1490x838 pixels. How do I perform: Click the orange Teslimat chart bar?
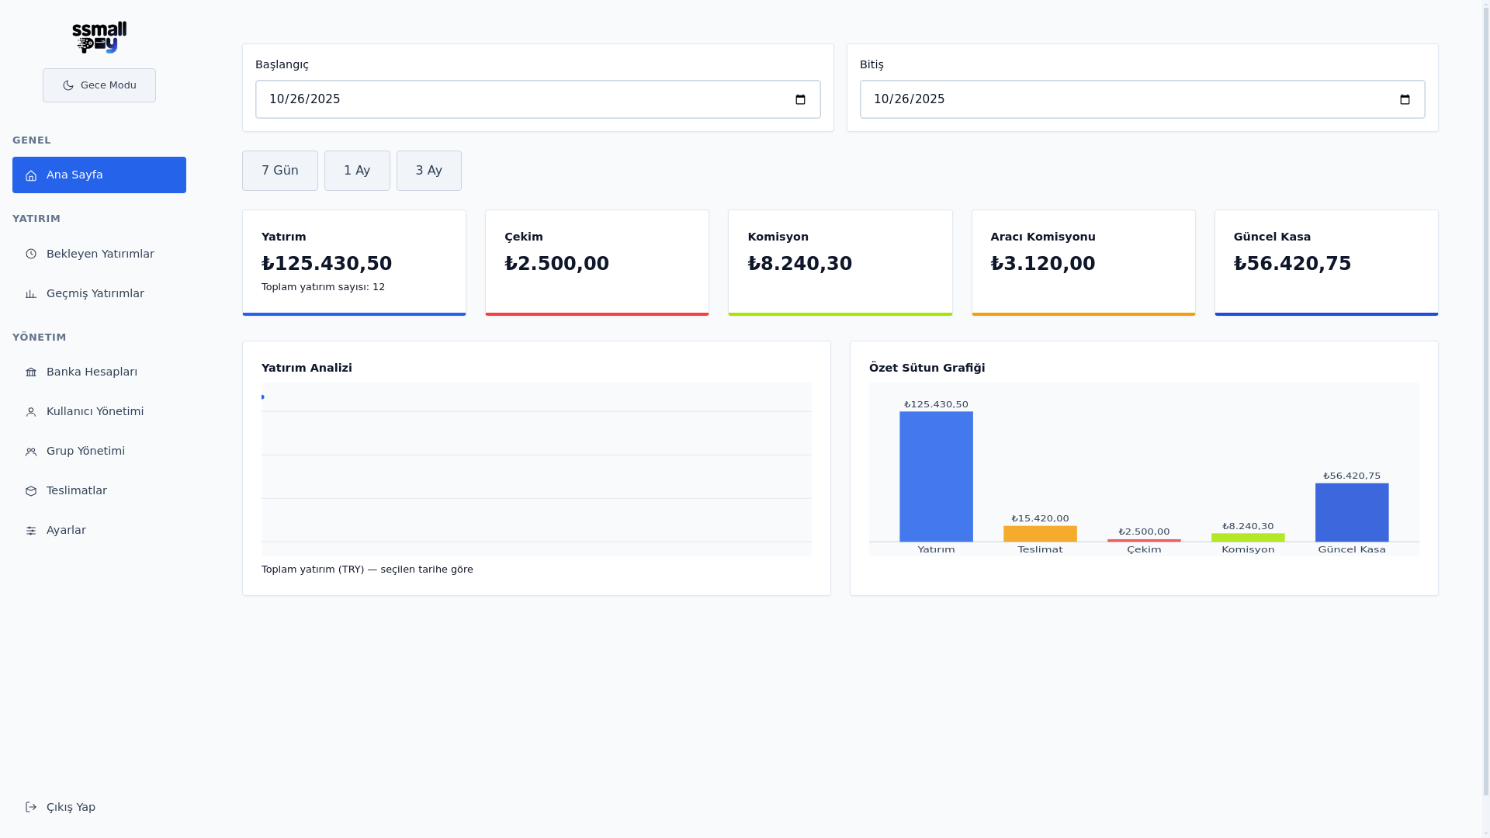pos(1040,534)
